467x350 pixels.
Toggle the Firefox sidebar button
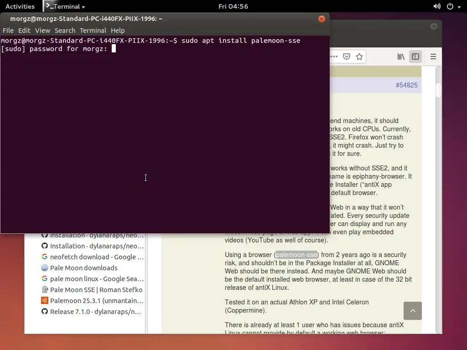pos(415,57)
